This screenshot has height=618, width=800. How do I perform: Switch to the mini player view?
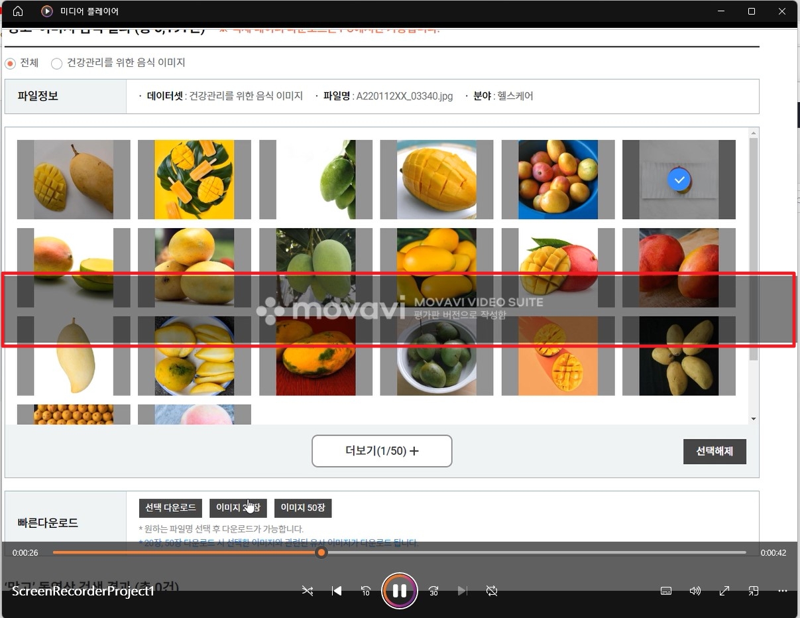pos(754,591)
